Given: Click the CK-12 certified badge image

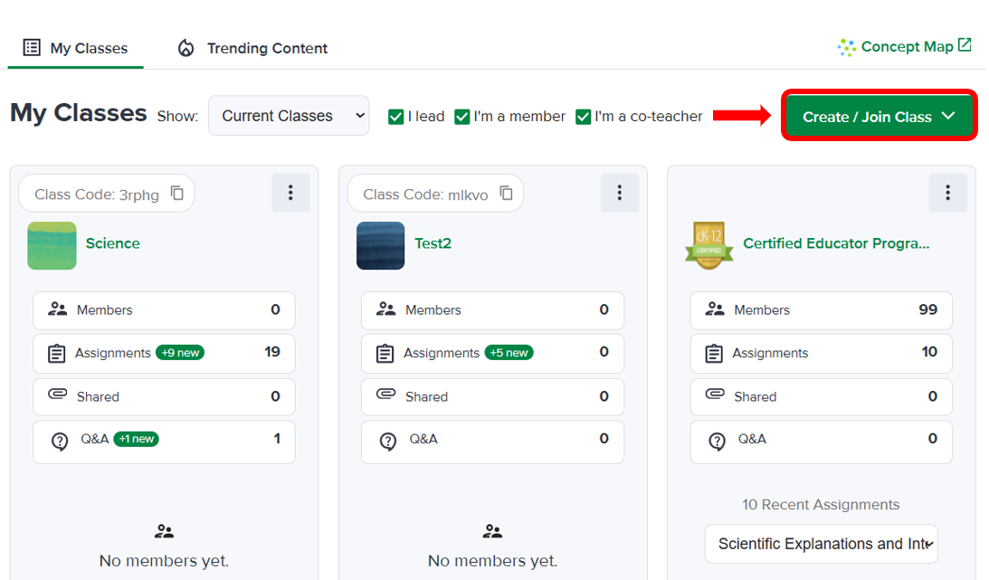Looking at the screenshot, I should pyautogui.click(x=709, y=245).
